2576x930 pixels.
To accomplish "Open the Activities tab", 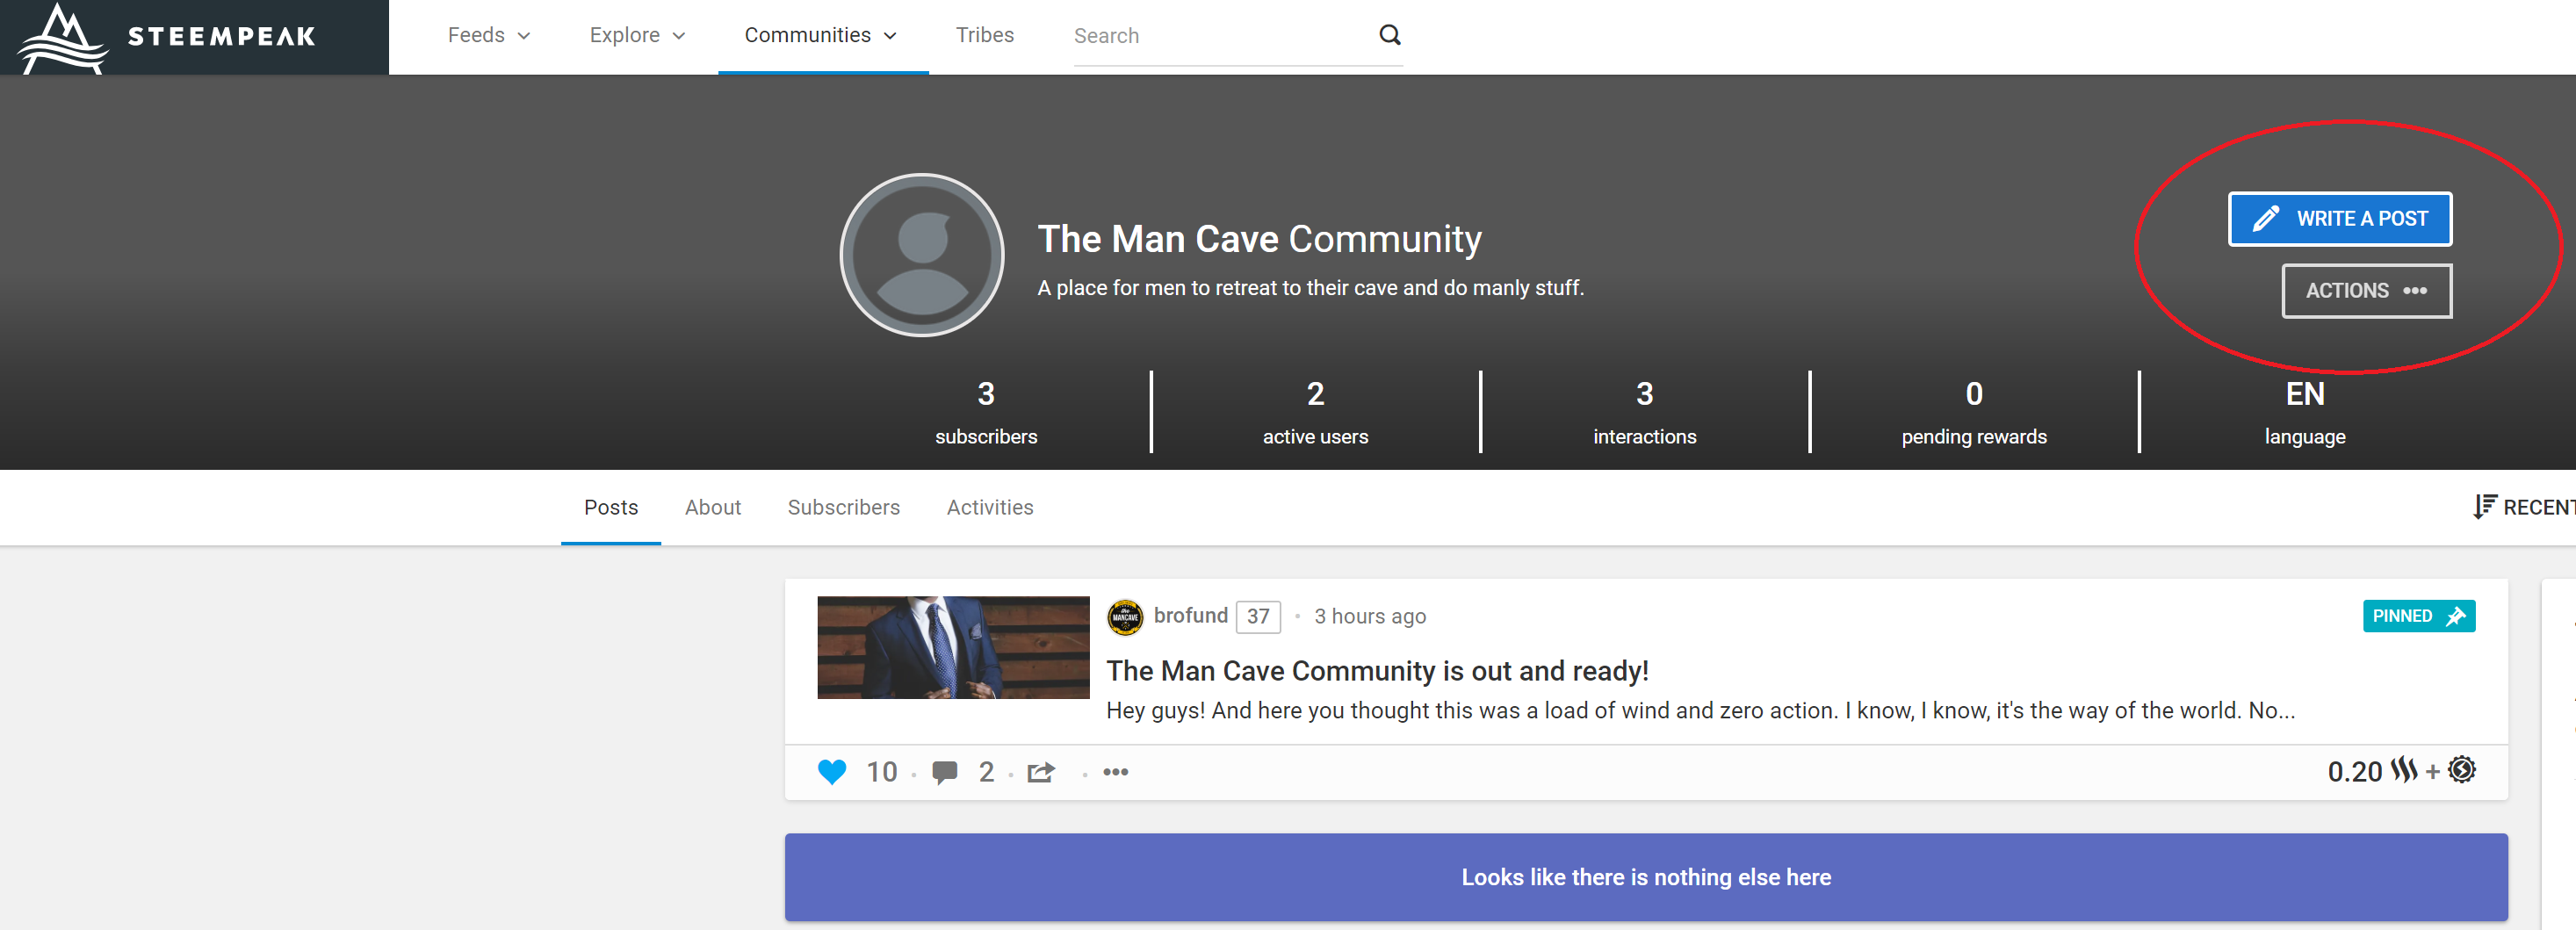I will (989, 508).
